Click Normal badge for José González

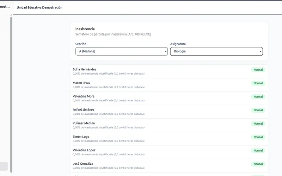click(x=258, y=164)
